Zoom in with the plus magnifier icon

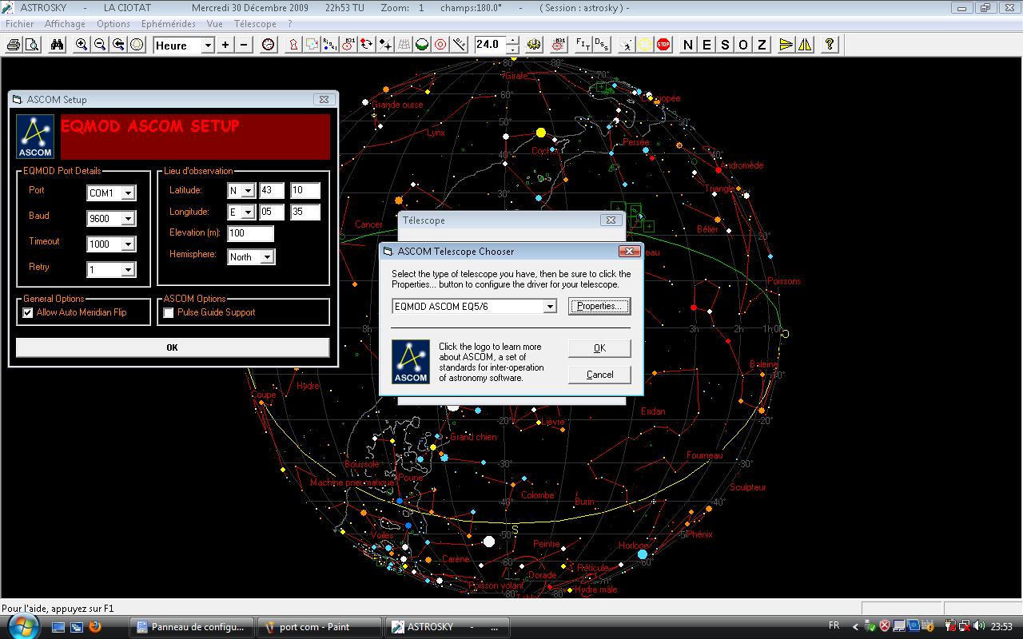[82, 45]
